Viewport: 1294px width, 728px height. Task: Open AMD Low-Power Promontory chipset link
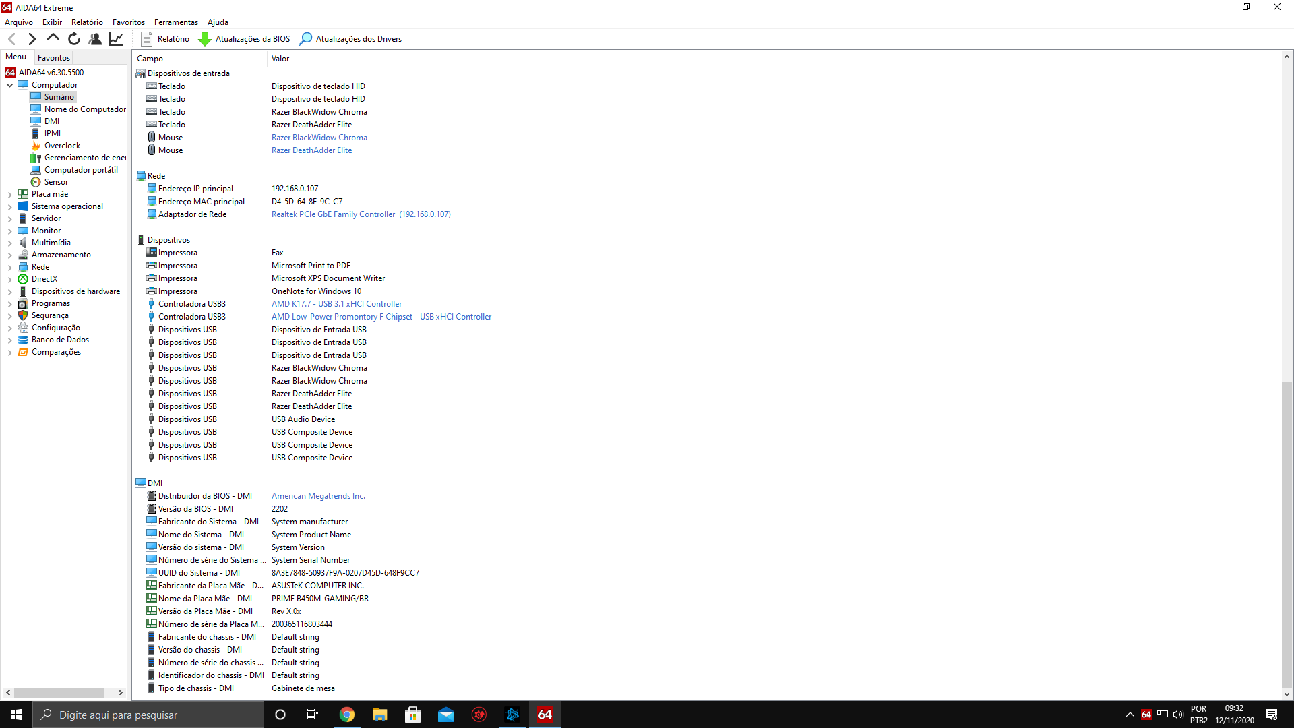coord(381,317)
